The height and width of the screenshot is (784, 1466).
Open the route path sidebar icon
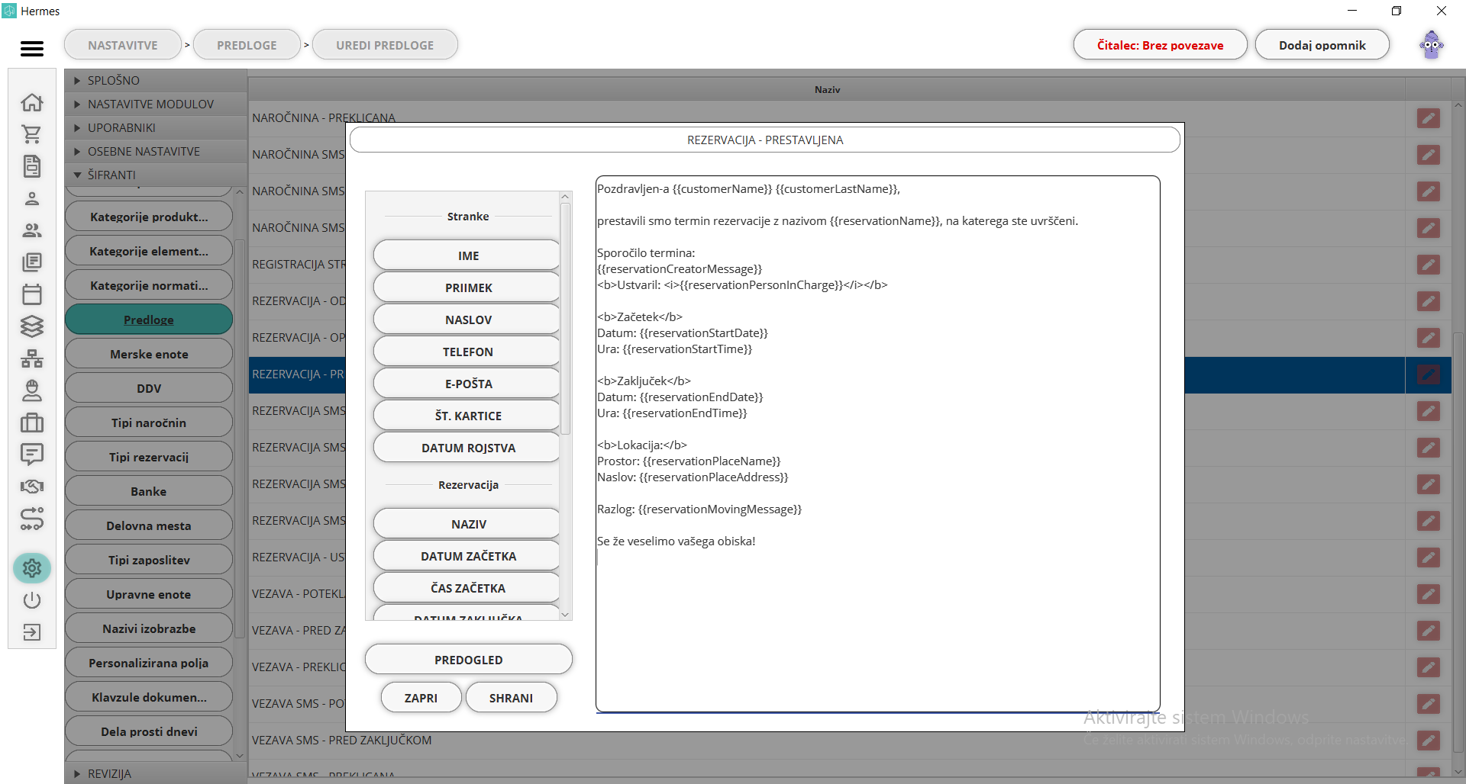pos(32,519)
